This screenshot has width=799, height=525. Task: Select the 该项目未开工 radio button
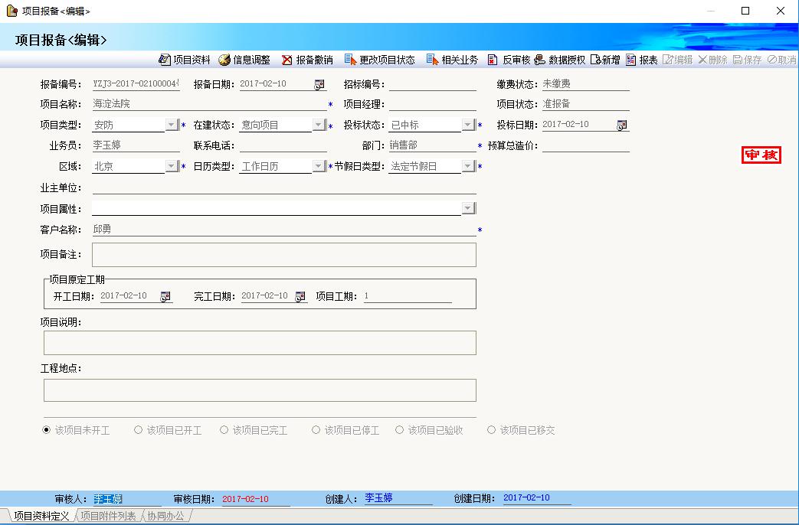[47, 430]
